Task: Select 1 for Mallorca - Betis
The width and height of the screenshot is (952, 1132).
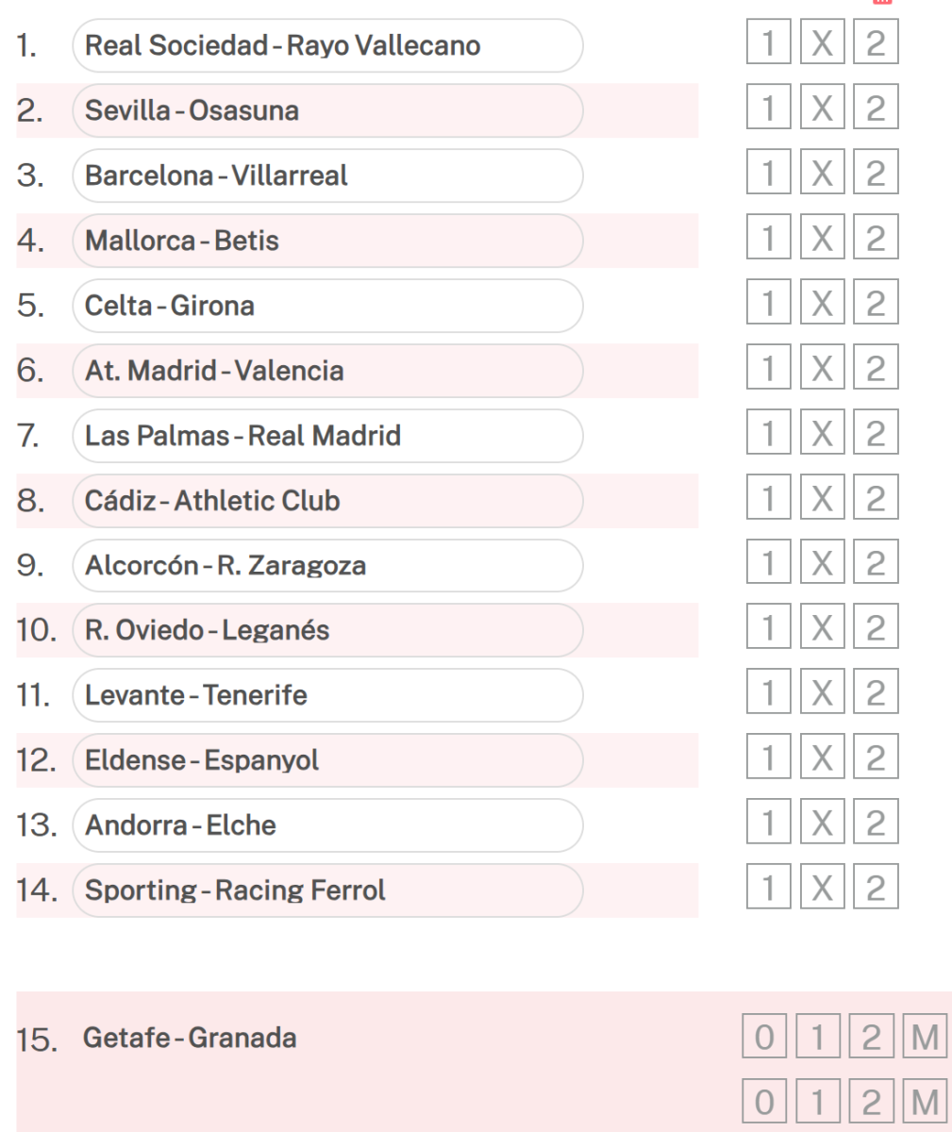Action: [768, 241]
